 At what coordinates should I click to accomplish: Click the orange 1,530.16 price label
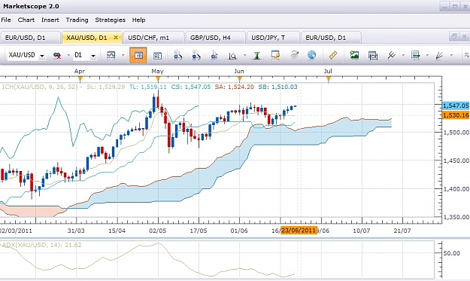(x=456, y=115)
